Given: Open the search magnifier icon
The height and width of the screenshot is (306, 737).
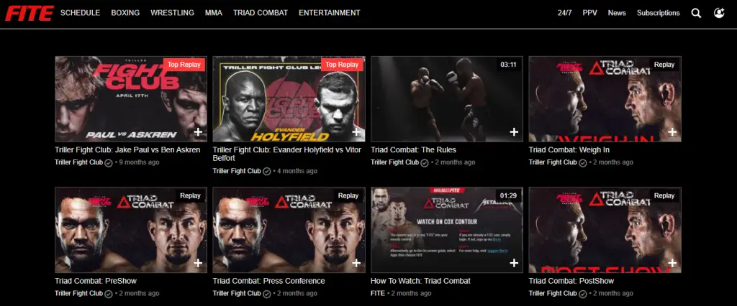Looking at the screenshot, I should click(x=696, y=13).
